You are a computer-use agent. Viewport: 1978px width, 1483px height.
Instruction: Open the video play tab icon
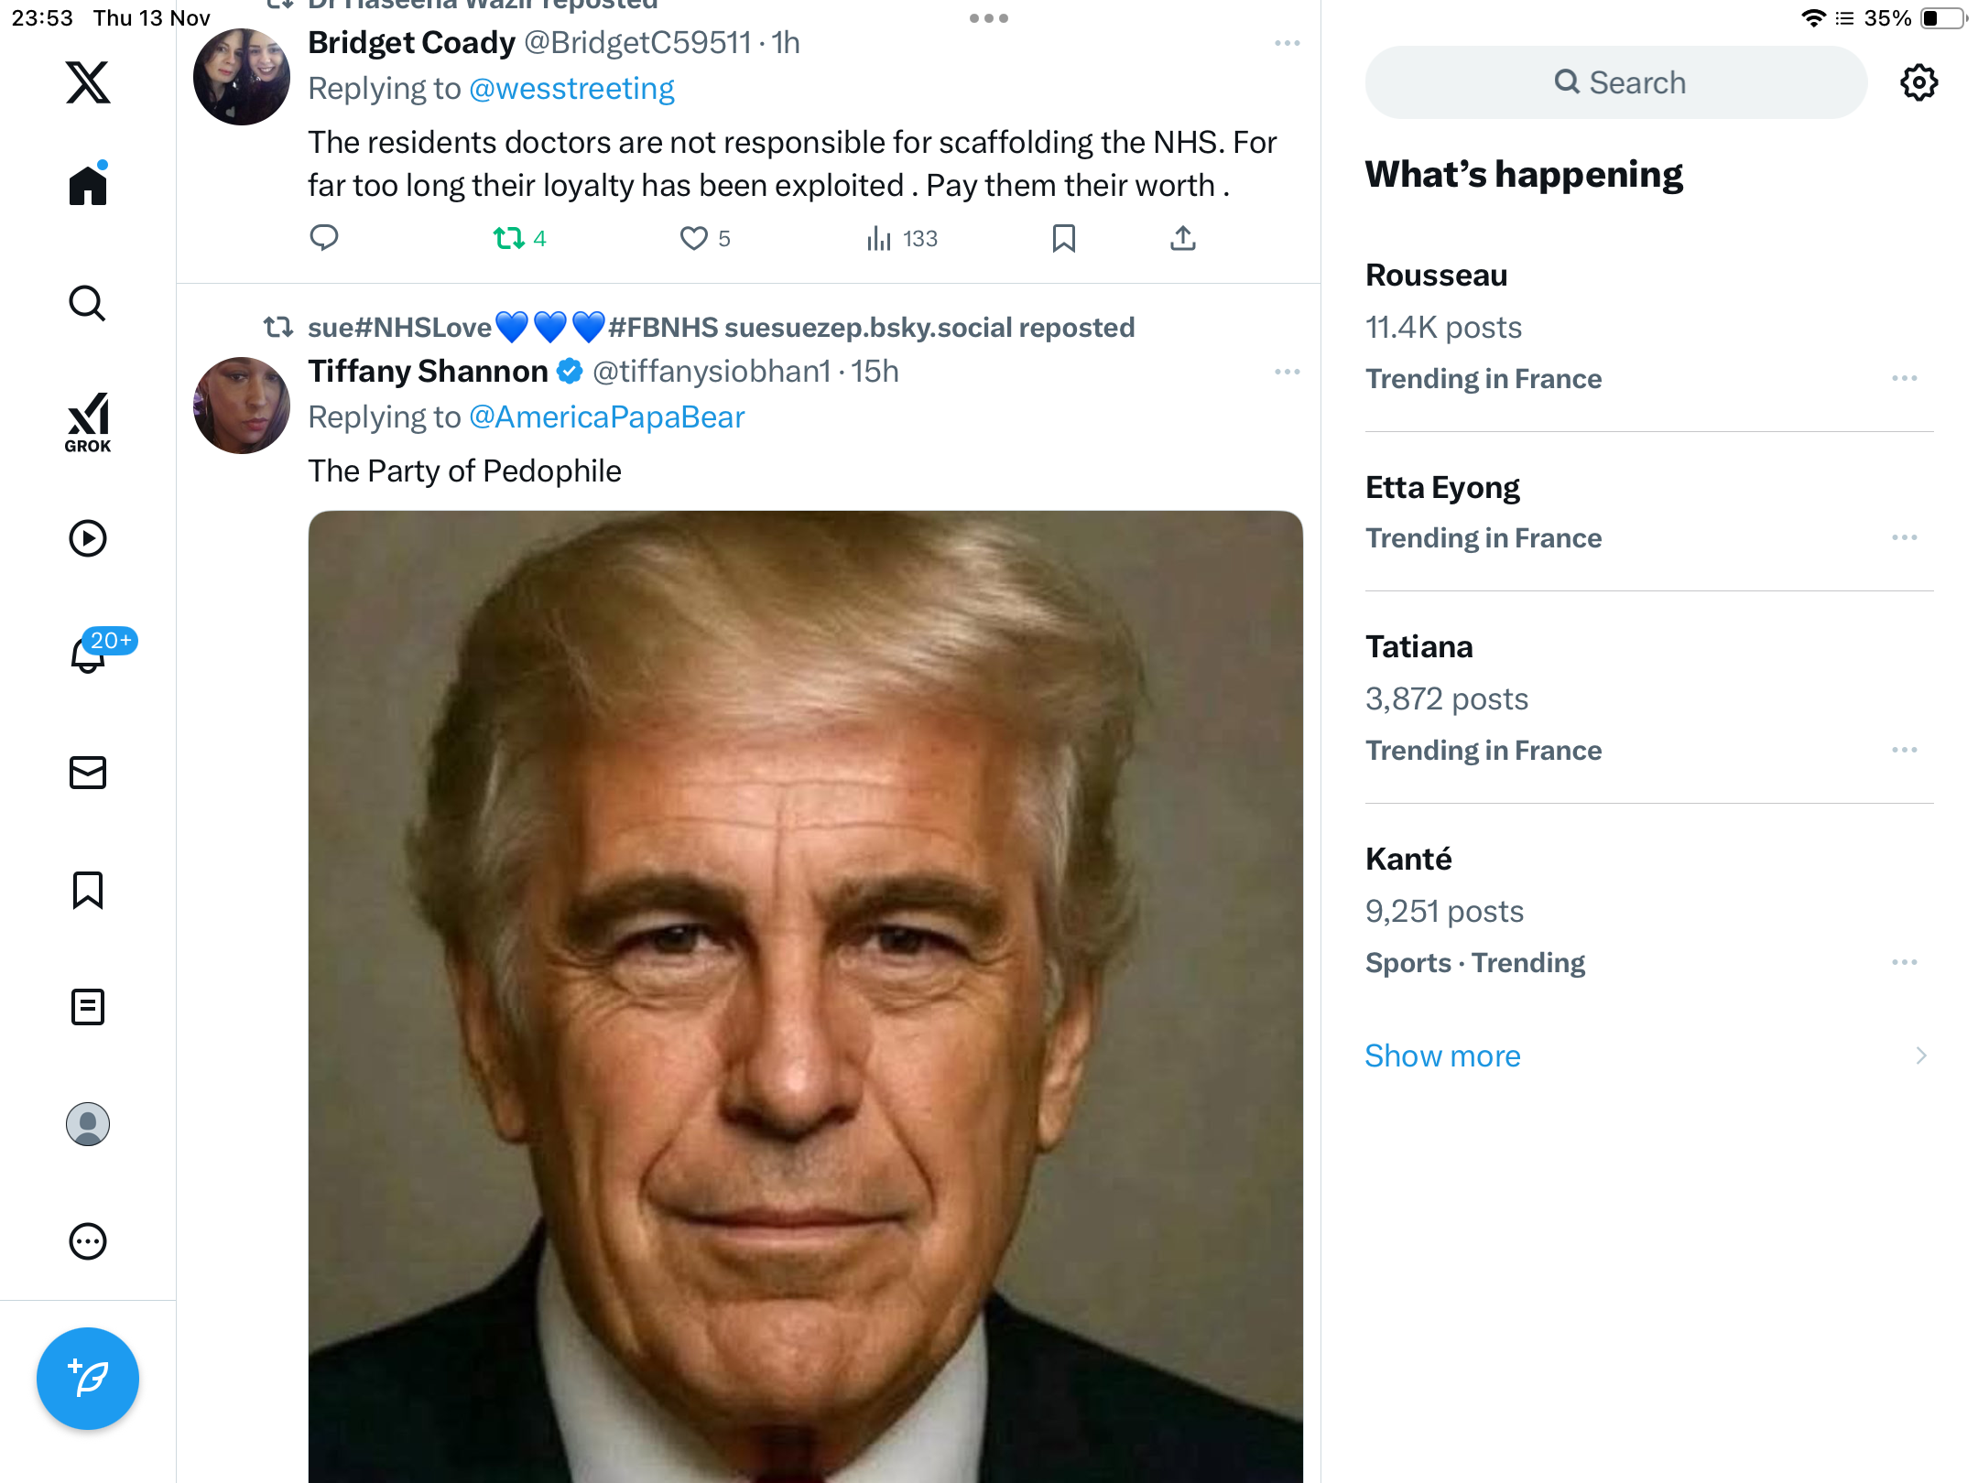(x=88, y=538)
